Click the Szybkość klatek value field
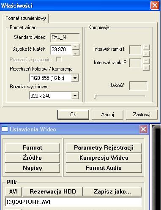 61,49
